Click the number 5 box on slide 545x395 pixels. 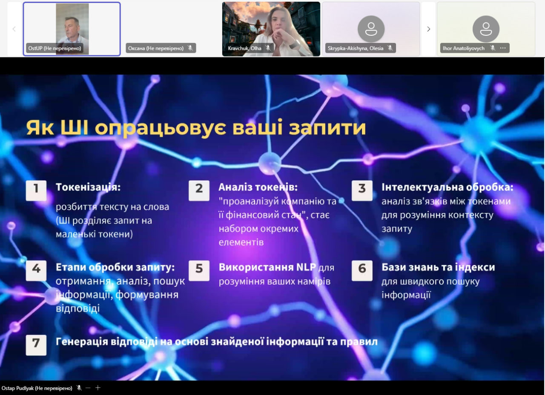(199, 270)
